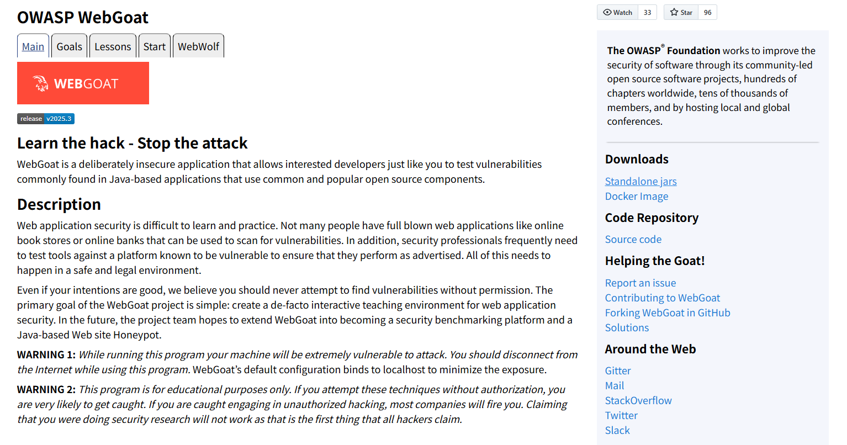The image size is (847, 445).
Task: Click the Star icon button
Action: click(x=681, y=12)
